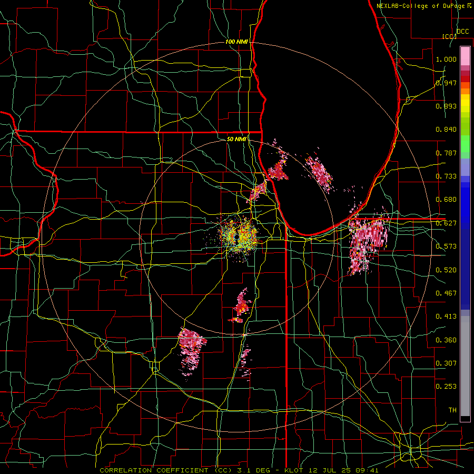The image size is (474, 474).
Task: Click the [CC] units label
Action: pos(449,36)
